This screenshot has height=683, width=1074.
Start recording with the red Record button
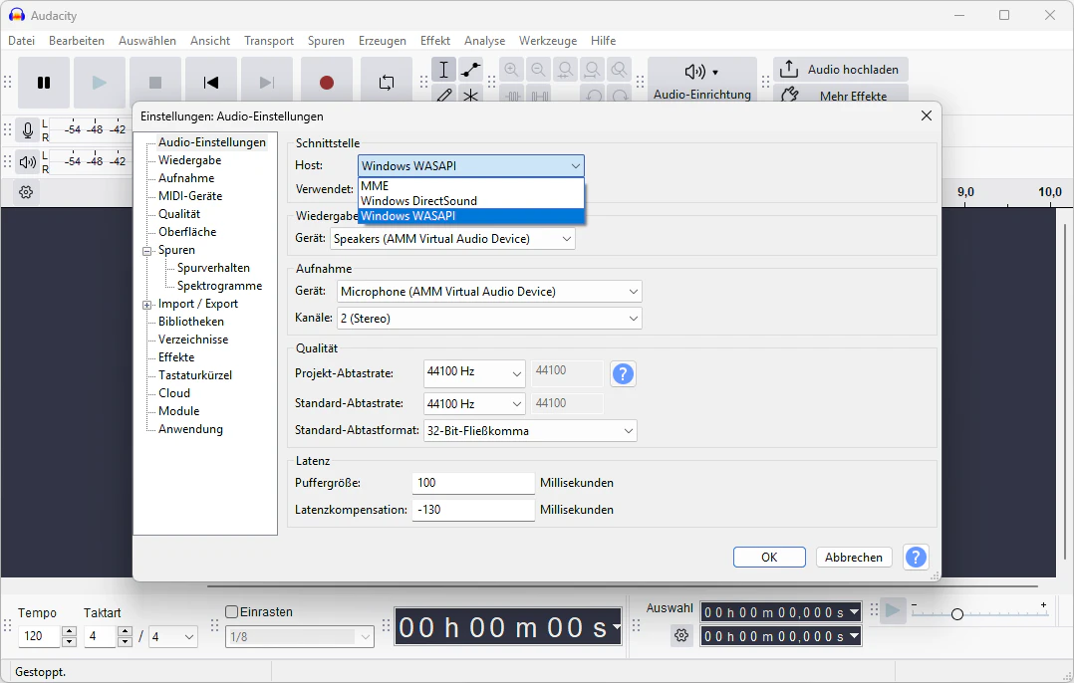tap(327, 83)
